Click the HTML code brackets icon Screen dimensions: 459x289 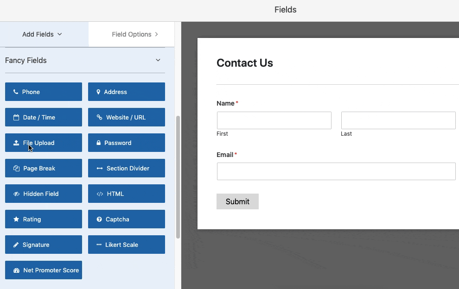[100, 194]
